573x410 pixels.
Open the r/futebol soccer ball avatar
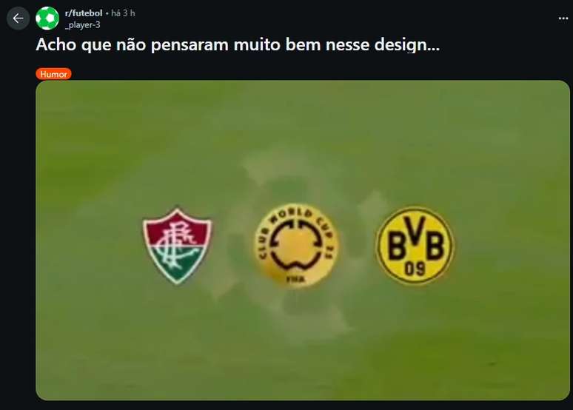click(x=47, y=19)
